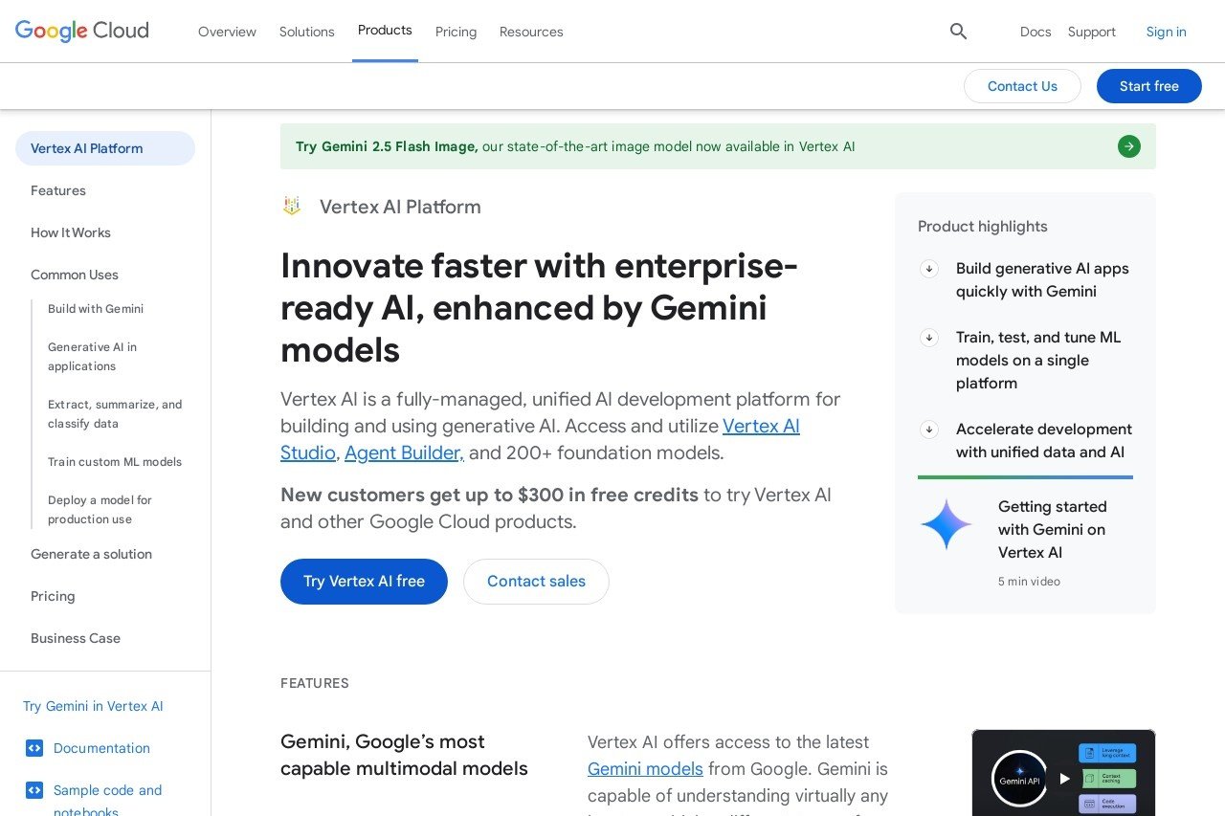The height and width of the screenshot is (816, 1225).
Task: Select Common Uses in the sidebar
Action: [x=75, y=275]
